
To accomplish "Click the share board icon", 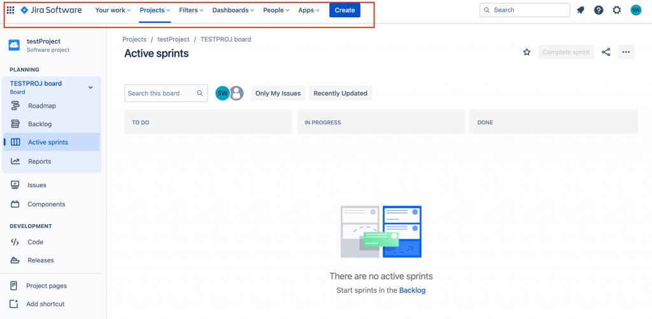I will click(x=606, y=52).
